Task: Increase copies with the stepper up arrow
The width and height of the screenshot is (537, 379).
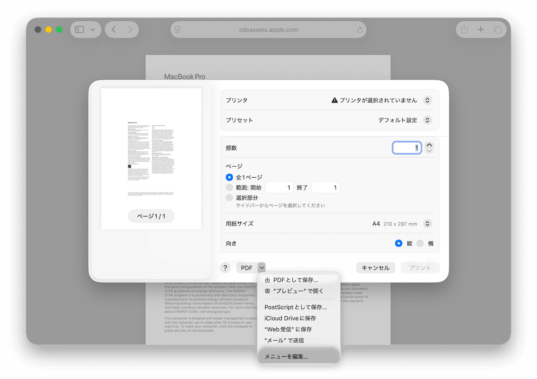Action: tap(428, 145)
